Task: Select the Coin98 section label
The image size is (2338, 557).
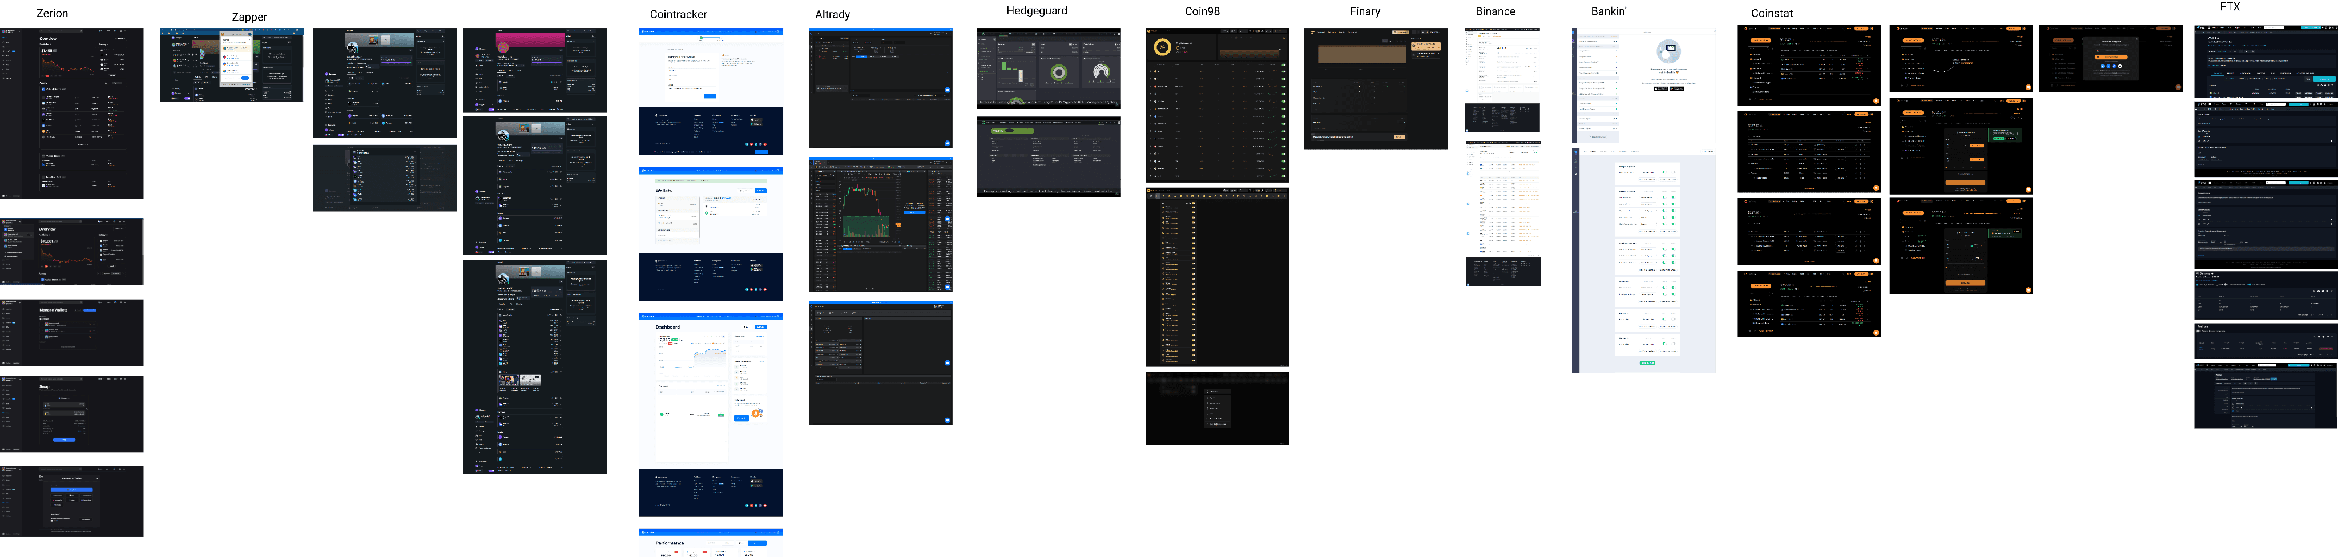Action: coord(1202,12)
